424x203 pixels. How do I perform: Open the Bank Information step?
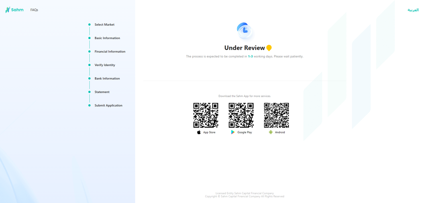click(107, 79)
